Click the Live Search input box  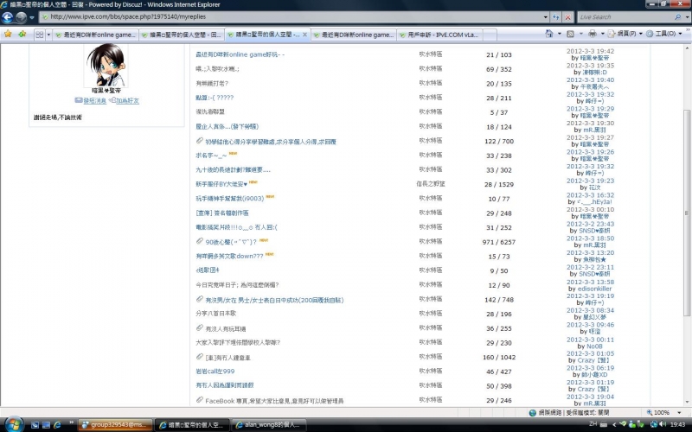click(625, 16)
